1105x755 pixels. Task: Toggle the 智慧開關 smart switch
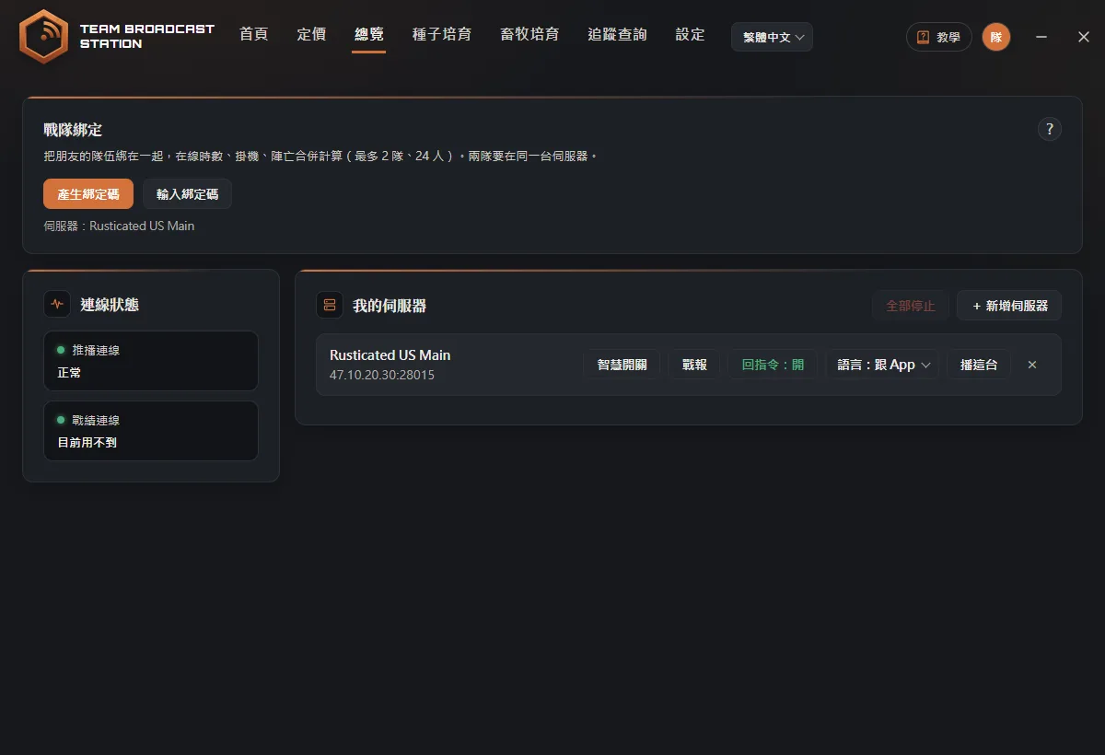coord(622,365)
